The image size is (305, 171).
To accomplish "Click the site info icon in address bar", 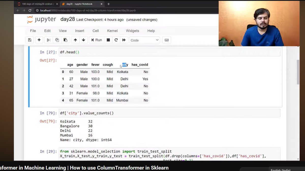I will [37, 10].
